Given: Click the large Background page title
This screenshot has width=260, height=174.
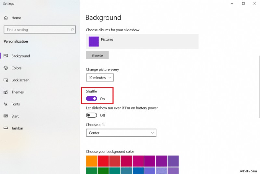Looking at the screenshot, I should 103,18.
